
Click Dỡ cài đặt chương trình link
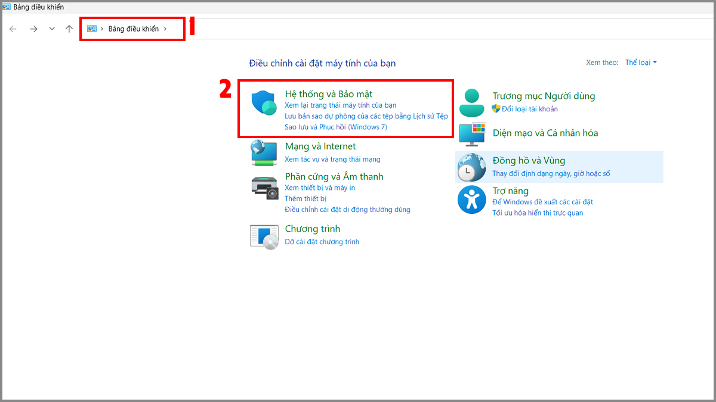322,242
